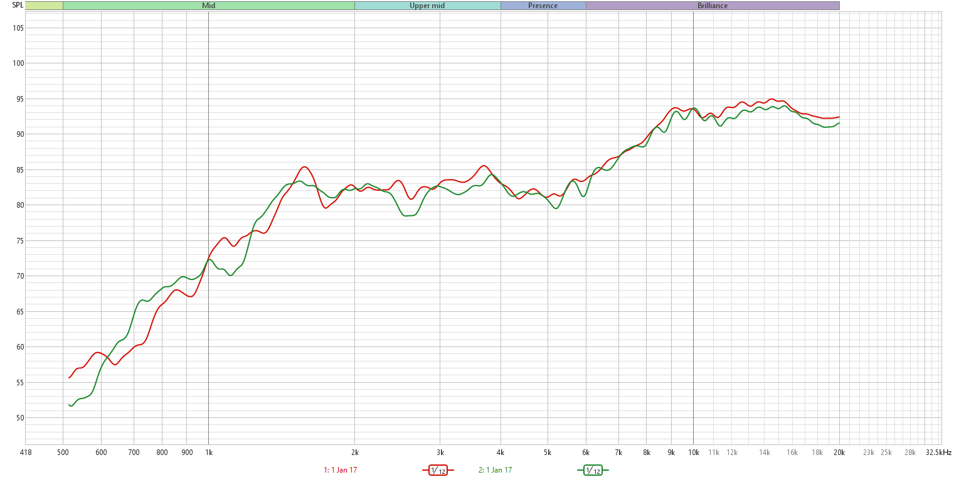Click the 500 frequency axis label
The height and width of the screenshot is (477, 954).
(63, 452)
